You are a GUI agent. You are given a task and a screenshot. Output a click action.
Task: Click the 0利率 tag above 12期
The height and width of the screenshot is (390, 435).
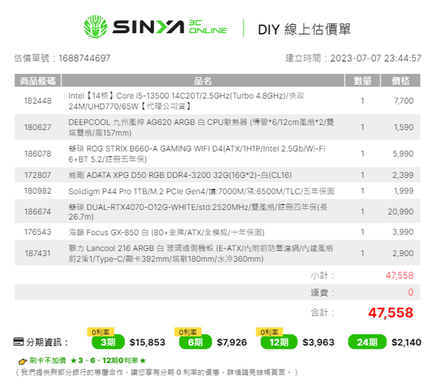pos(269,332)
